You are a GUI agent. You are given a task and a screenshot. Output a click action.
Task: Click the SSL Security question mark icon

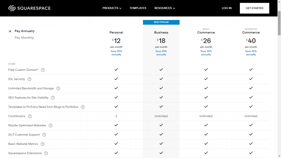(x=29, y=79)
